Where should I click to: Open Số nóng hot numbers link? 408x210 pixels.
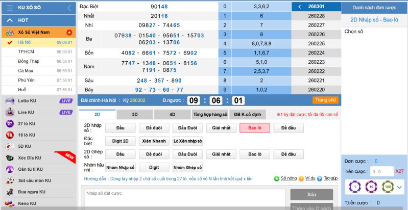pyautogui.click(x=289, y=178)
